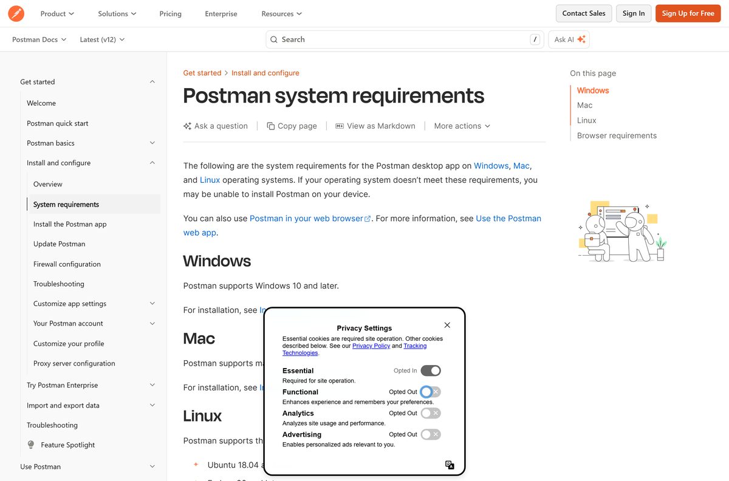Toggle the Essential cookies switch
Screen dimensions: 729x481
click(431, 370)
